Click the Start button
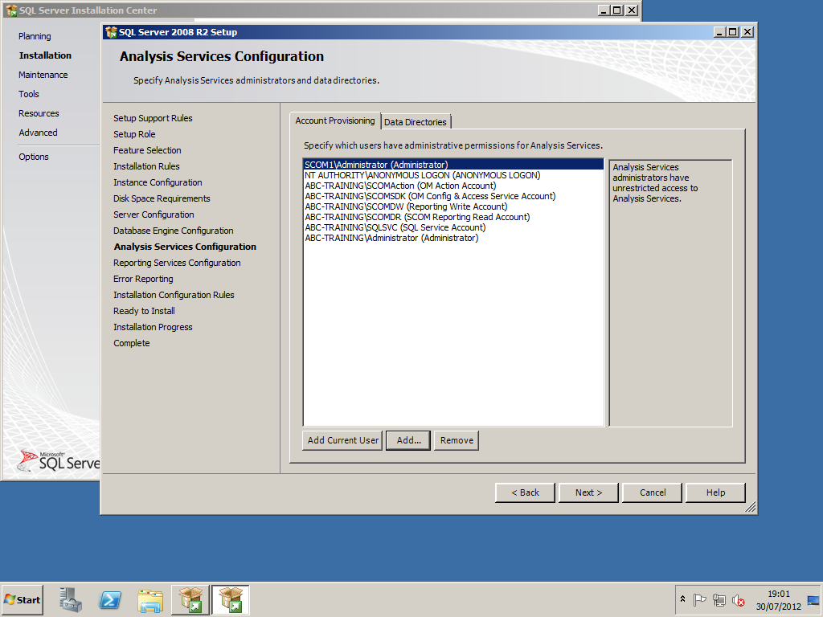 (x=22, y=599)
